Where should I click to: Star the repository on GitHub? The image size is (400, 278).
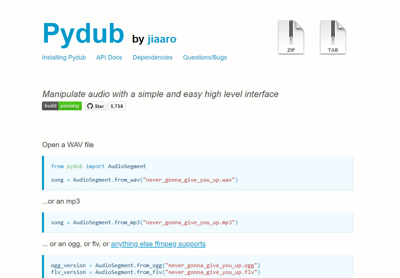pyautogui.click(x=95, y=106)
